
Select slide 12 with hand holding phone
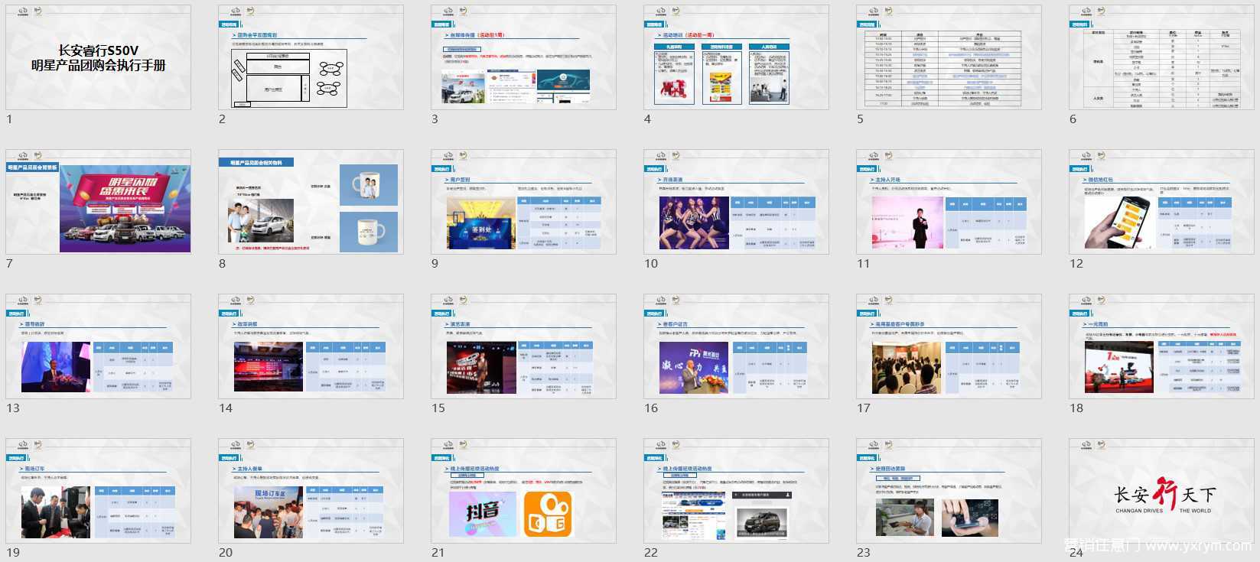click(x=1161, y=202)
